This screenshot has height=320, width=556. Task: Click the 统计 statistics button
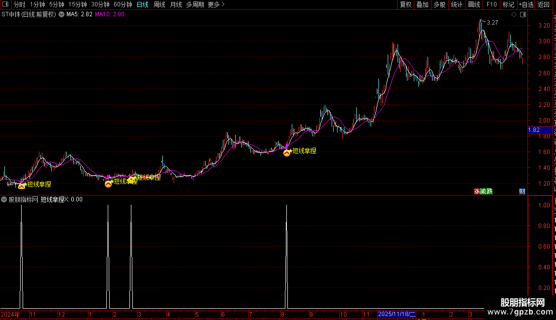(456, 4)
